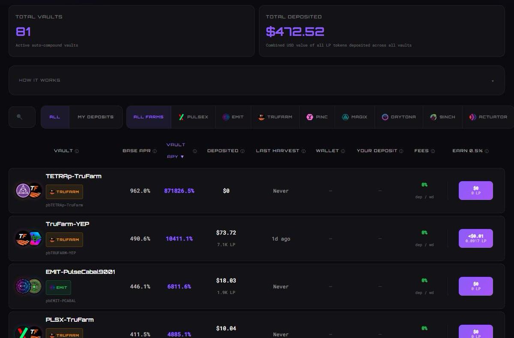The width and height of the screenshot is (514, 338).
Task: Open info tooltip next to Vault header
Action: pos(77,151)
